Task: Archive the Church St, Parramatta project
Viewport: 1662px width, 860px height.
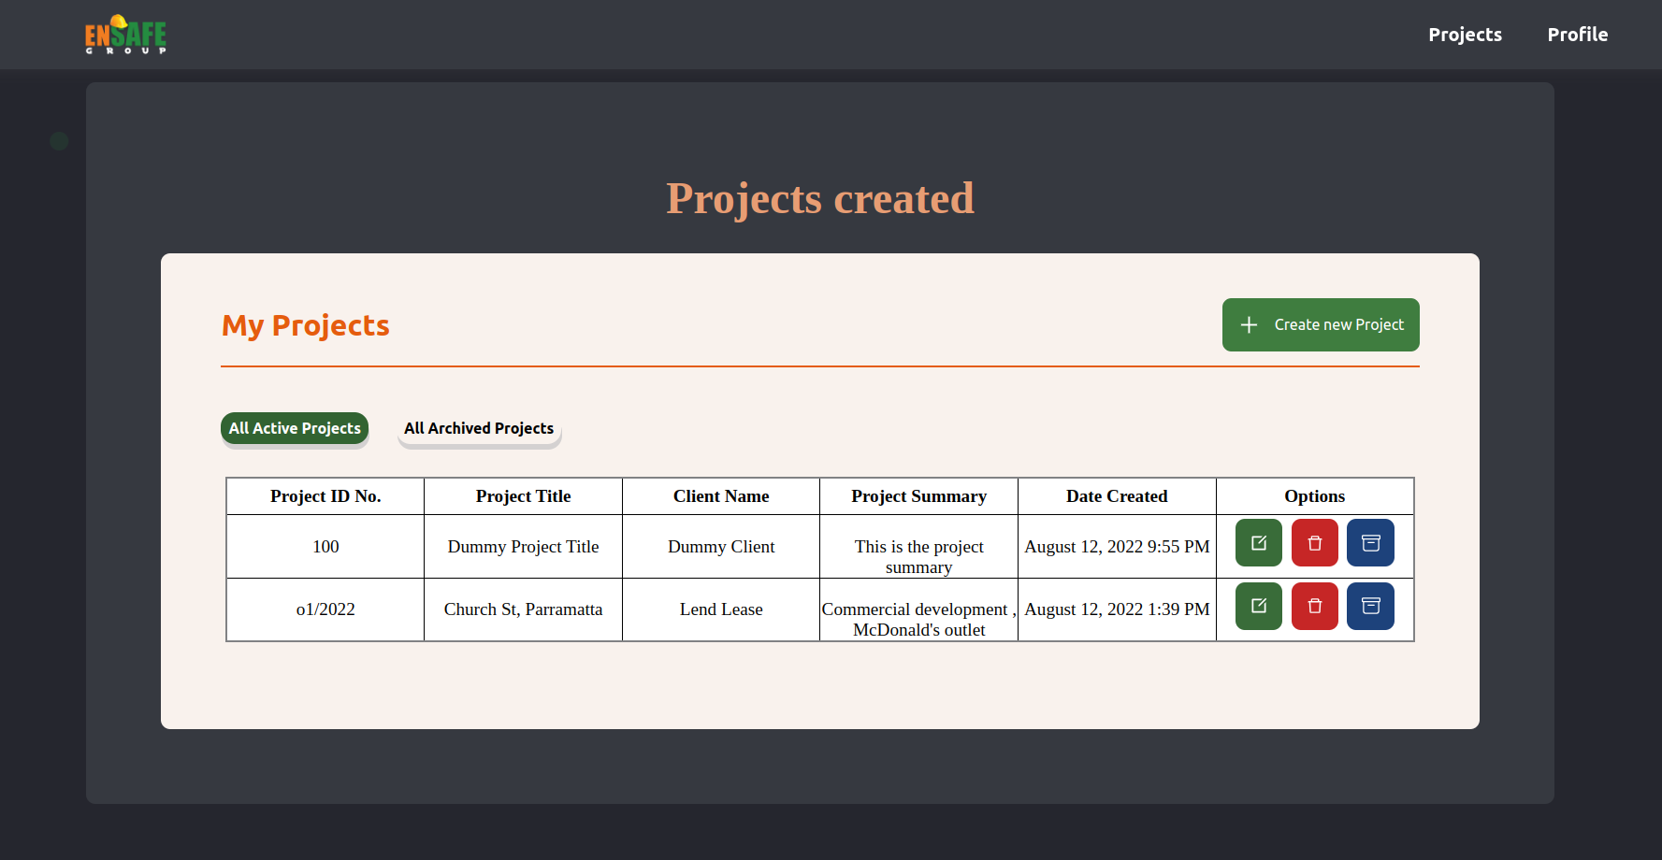Action: coord(1370,606)
